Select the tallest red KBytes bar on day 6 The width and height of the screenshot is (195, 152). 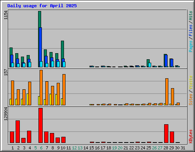point(40,125)
